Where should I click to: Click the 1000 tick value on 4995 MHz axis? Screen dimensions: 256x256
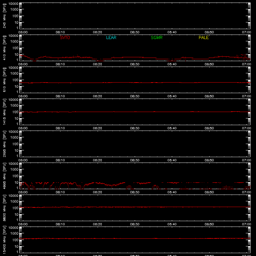pyautogui.click(x=14, y=170)
